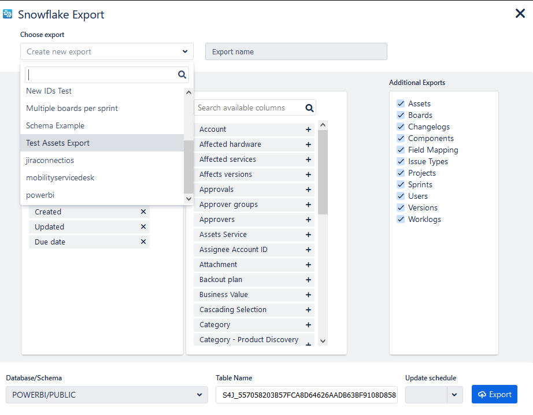This screenshot has width=533, height=415.
Task: Click the search magnifier in available columns
Action: [309, 108]
